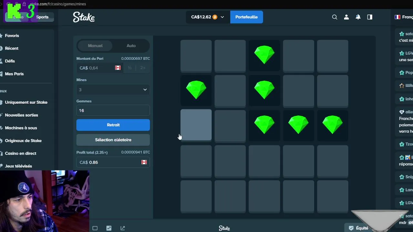Click the Bitcoin currency icon in balance
This screenshot has width=413, height=232.
[215, 17]
